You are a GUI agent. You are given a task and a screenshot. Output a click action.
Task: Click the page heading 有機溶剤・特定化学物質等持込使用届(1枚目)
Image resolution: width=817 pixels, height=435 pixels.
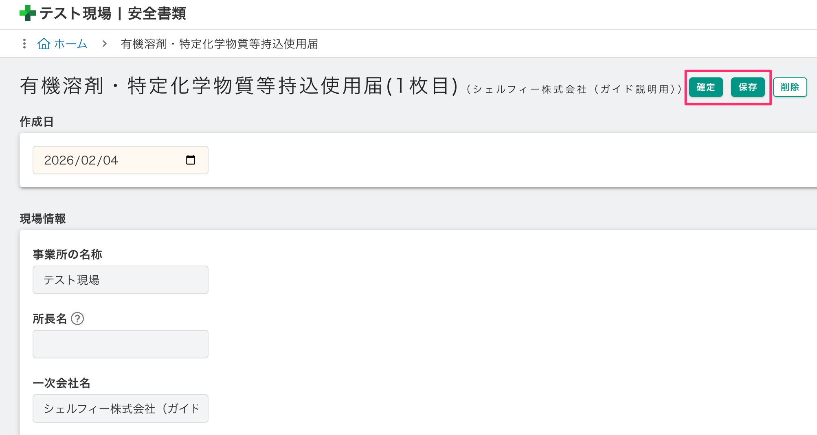239,86
